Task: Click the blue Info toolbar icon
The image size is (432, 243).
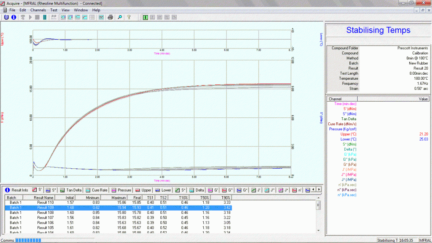Action: click(x=13, y=17)
